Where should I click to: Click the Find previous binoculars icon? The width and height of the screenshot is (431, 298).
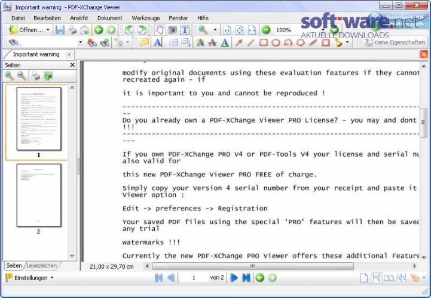[92, 42]
